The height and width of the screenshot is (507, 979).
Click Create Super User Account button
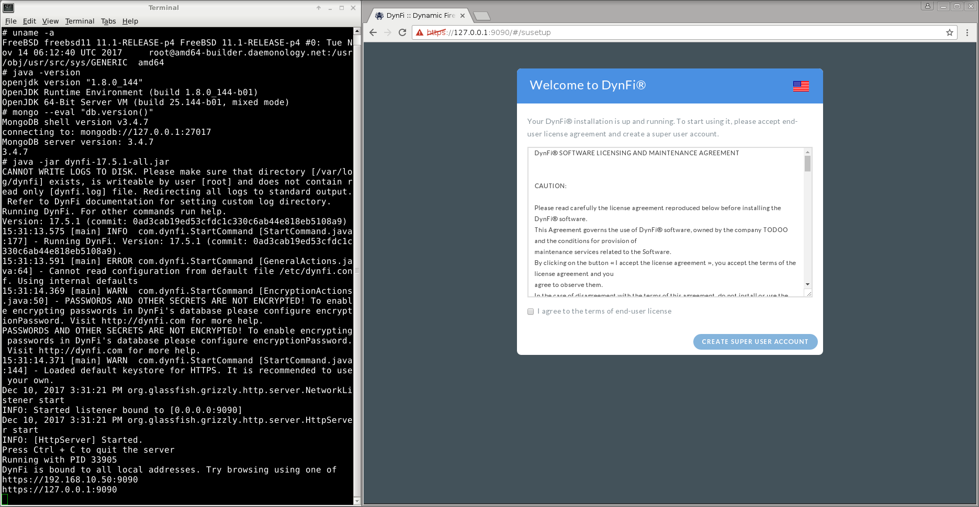click(755, 342)
